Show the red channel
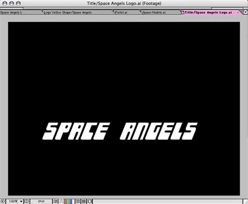 point(65,201)
